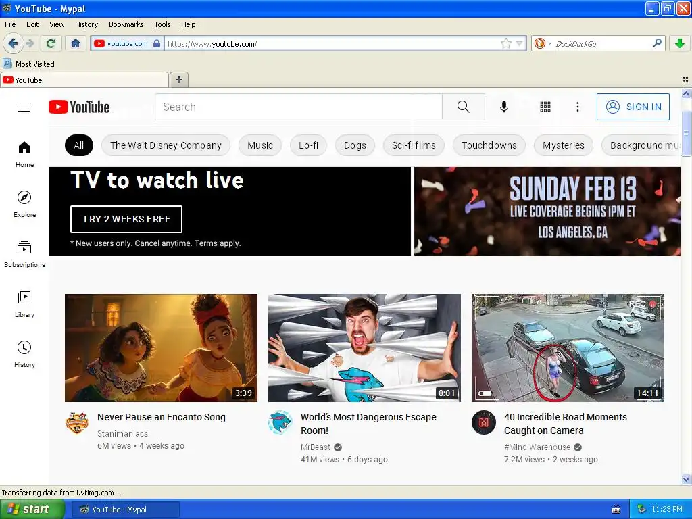Image resolution: width=692 pixels, height=519 pixels.
Task: Select the All filter chip
Action: (x=78, y=145)
